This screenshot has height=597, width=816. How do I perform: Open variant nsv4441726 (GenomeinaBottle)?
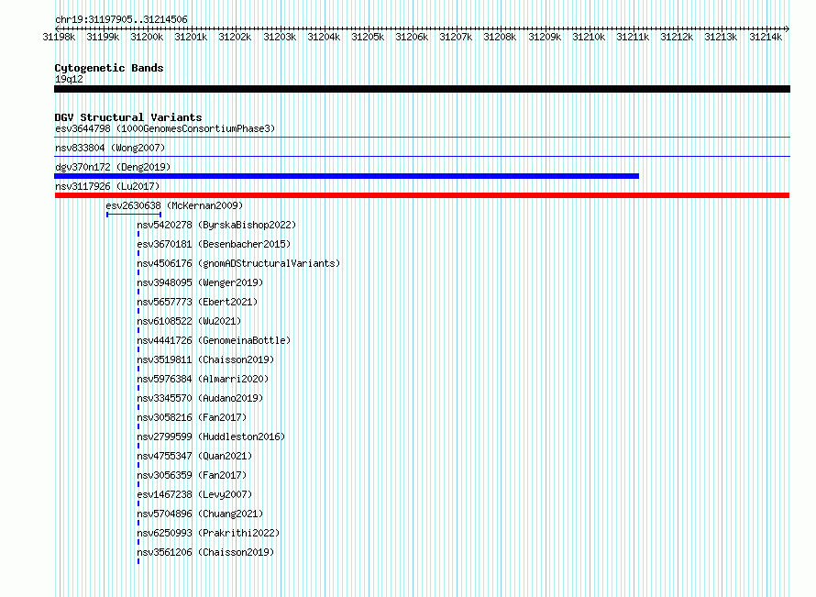coord(214,340)
